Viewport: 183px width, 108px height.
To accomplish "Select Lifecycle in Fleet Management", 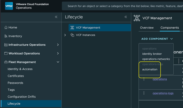I will pos(31,103).
